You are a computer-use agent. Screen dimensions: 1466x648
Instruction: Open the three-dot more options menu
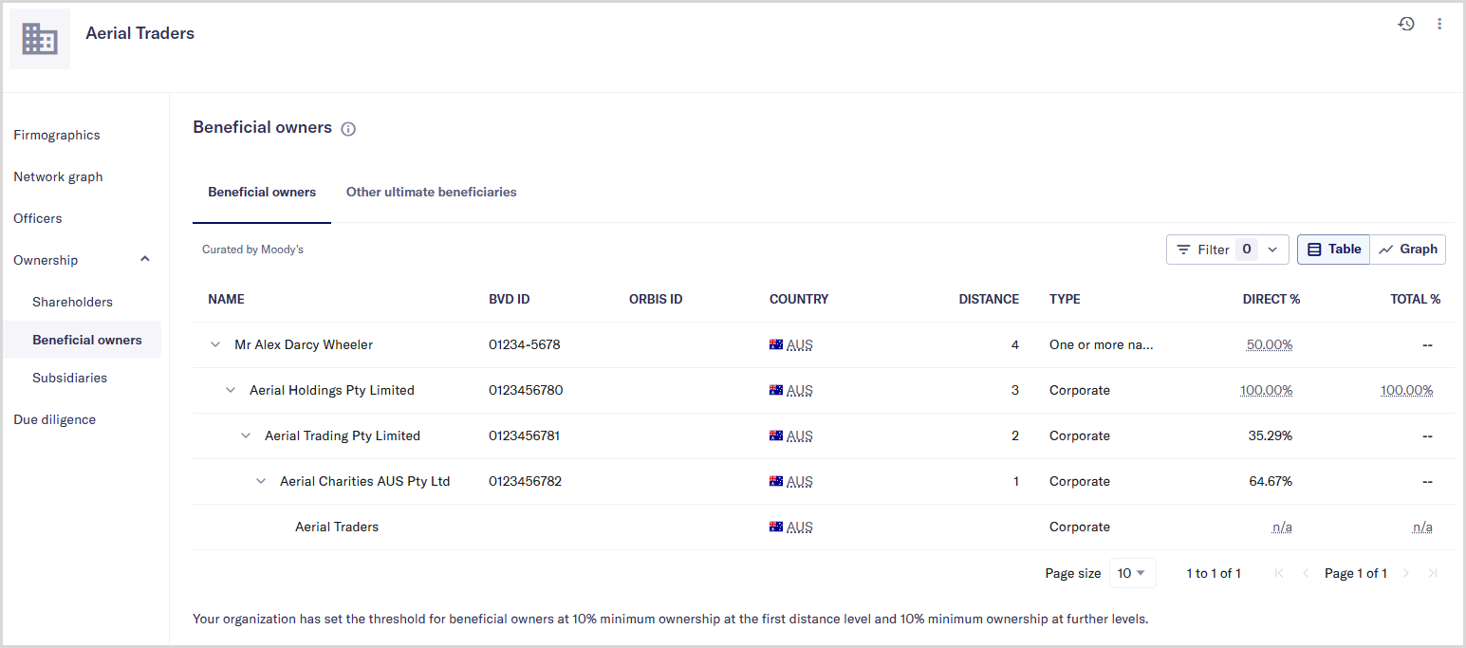click(x=1439, y=24)
